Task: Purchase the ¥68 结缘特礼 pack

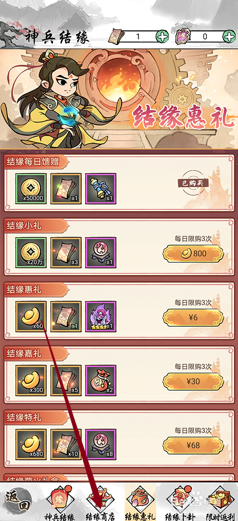Action: click(x=193, y=445)
